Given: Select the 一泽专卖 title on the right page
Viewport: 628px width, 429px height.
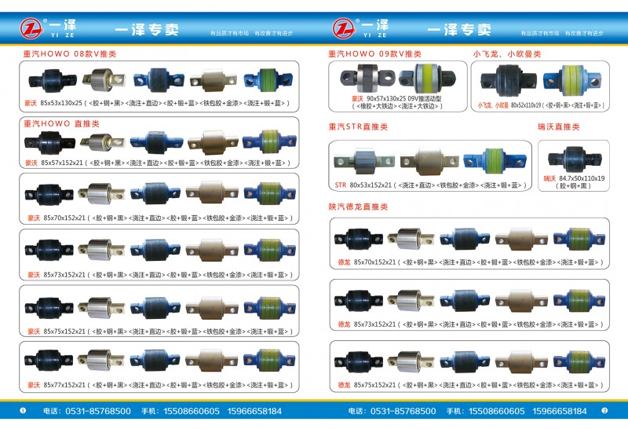Looking at the screenshot, I should (459, 30).
